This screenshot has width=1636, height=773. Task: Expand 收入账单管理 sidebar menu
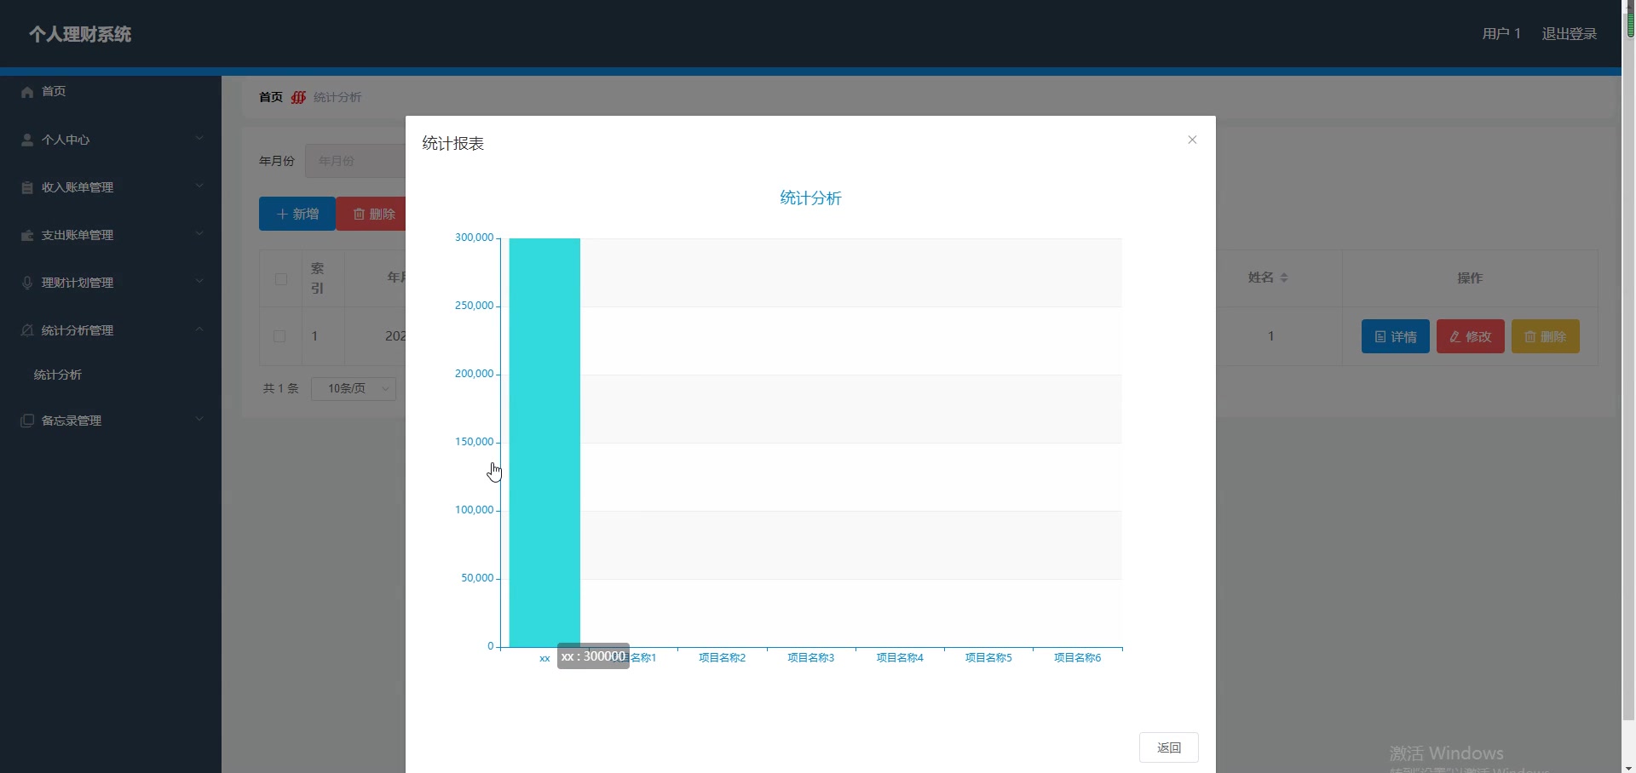tap(111, 187)
